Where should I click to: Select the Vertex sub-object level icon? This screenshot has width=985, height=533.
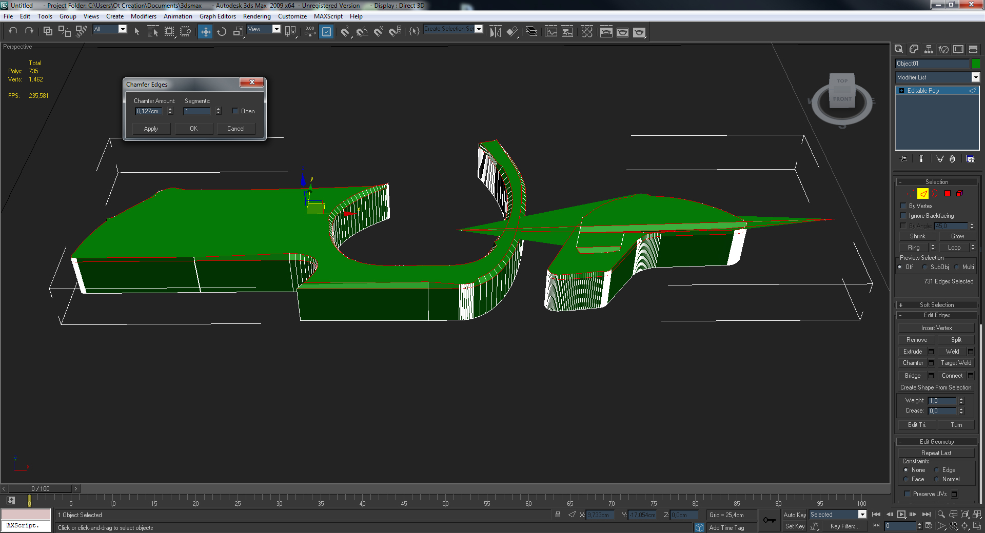pos(910,194)
